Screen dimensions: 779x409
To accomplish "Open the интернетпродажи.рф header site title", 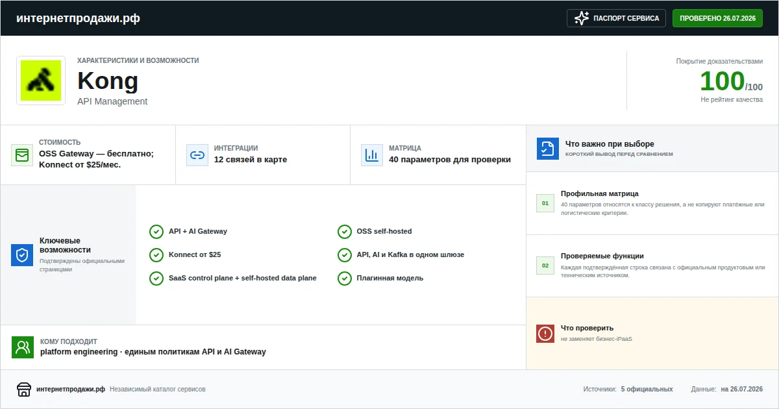I will tap(78, 18).
